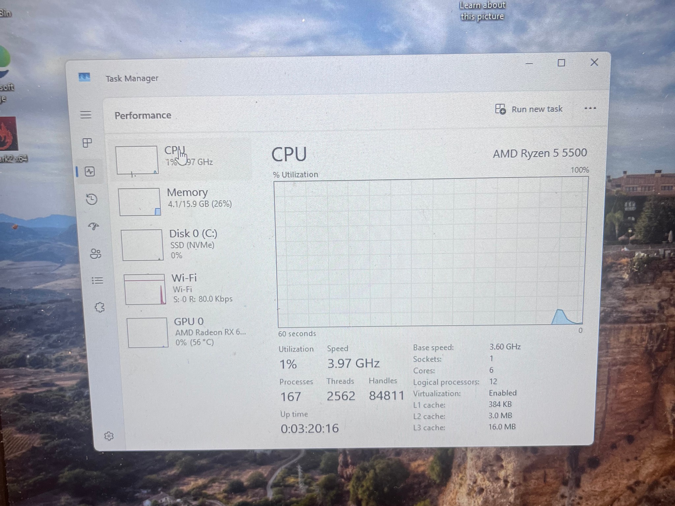Click the Memory mini graph thumbnail

tap(140, 202)
